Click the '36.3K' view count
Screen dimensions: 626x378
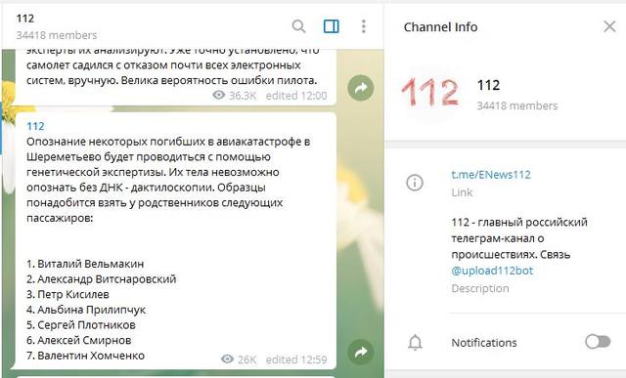[243, 96]
